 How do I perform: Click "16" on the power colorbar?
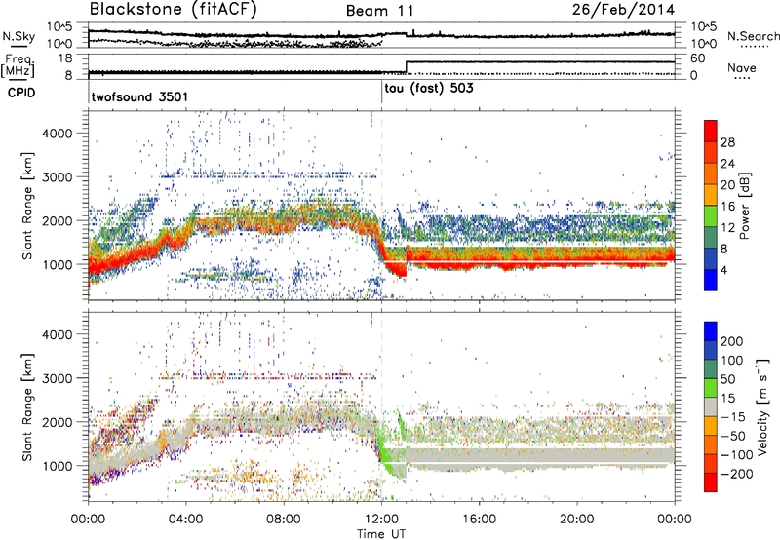point(727,207)
